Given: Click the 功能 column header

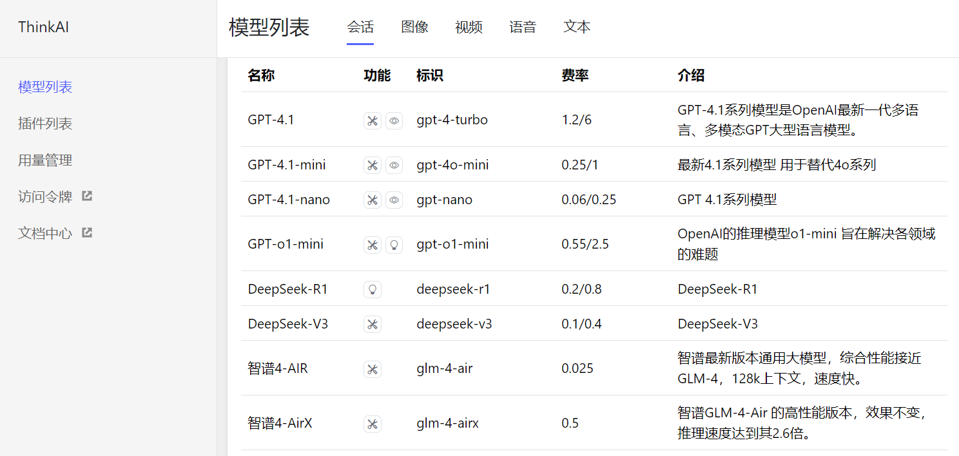Looking at the screenshot, I should 377,75.
